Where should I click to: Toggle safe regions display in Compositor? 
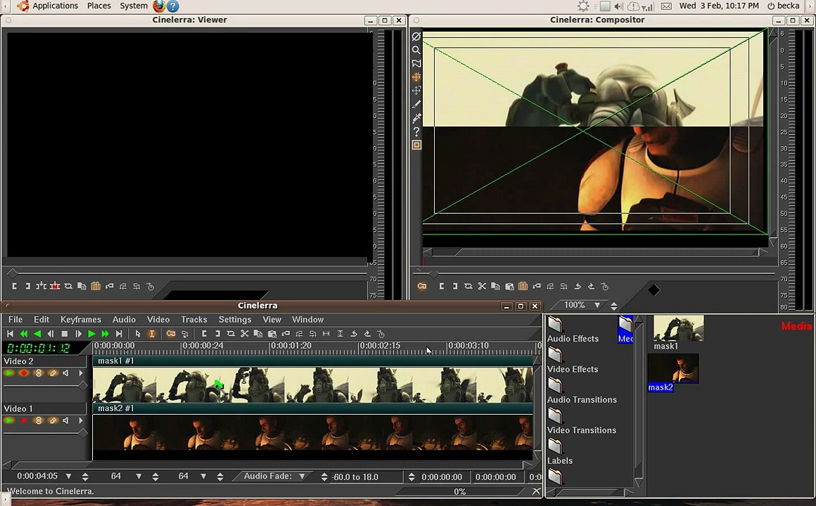pyautogui.click(x=416, y=145)
